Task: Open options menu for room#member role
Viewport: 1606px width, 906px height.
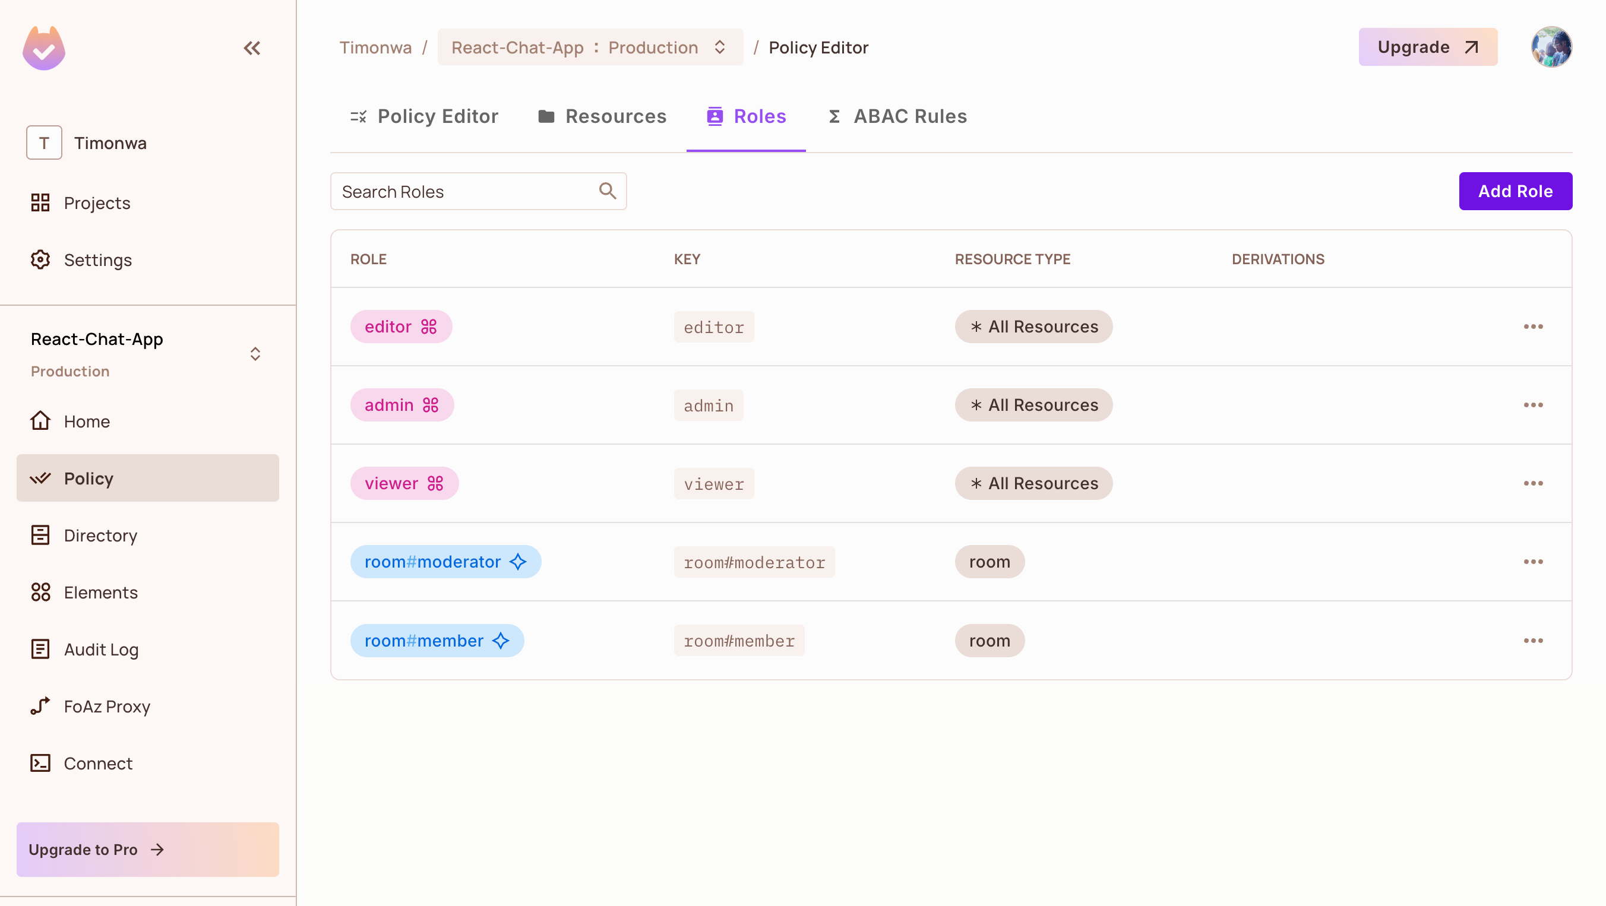Action: pos(1532,641)
